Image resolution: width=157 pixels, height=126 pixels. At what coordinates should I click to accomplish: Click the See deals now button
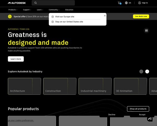(141, 16)
